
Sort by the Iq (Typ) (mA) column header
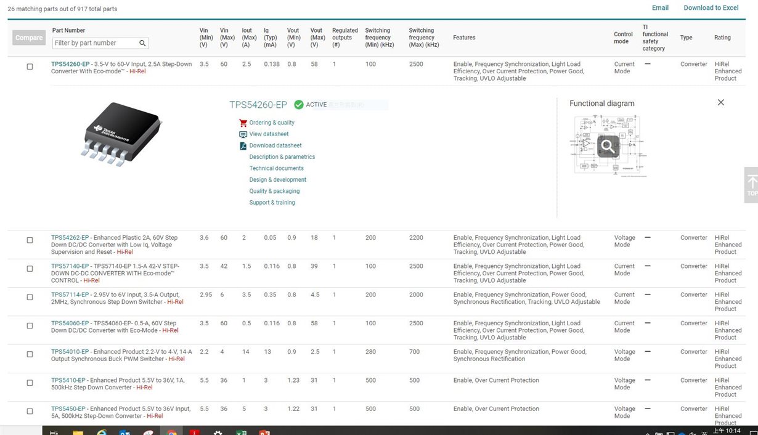[271, 38]
